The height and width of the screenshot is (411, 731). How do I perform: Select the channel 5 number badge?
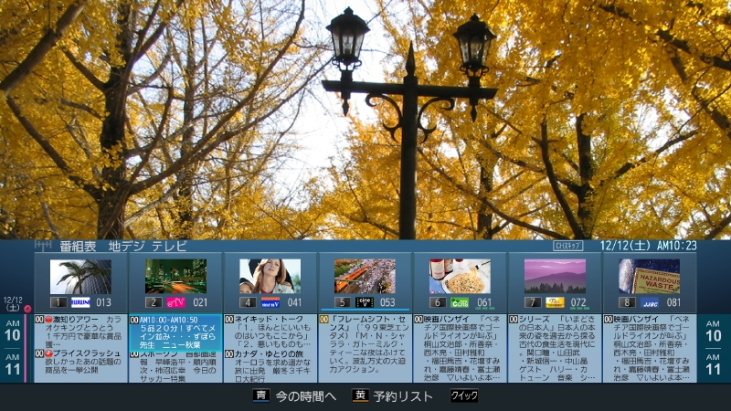pyautogui.click(x=343, y=302)
